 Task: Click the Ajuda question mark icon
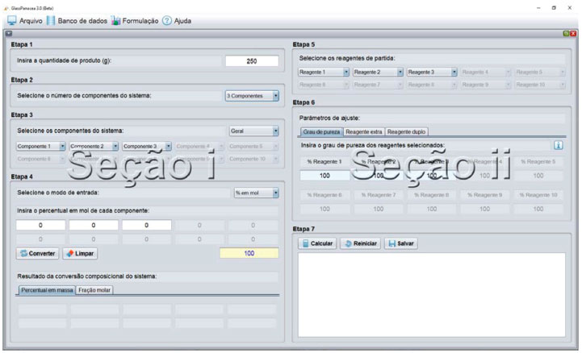(x=167, y=20)
